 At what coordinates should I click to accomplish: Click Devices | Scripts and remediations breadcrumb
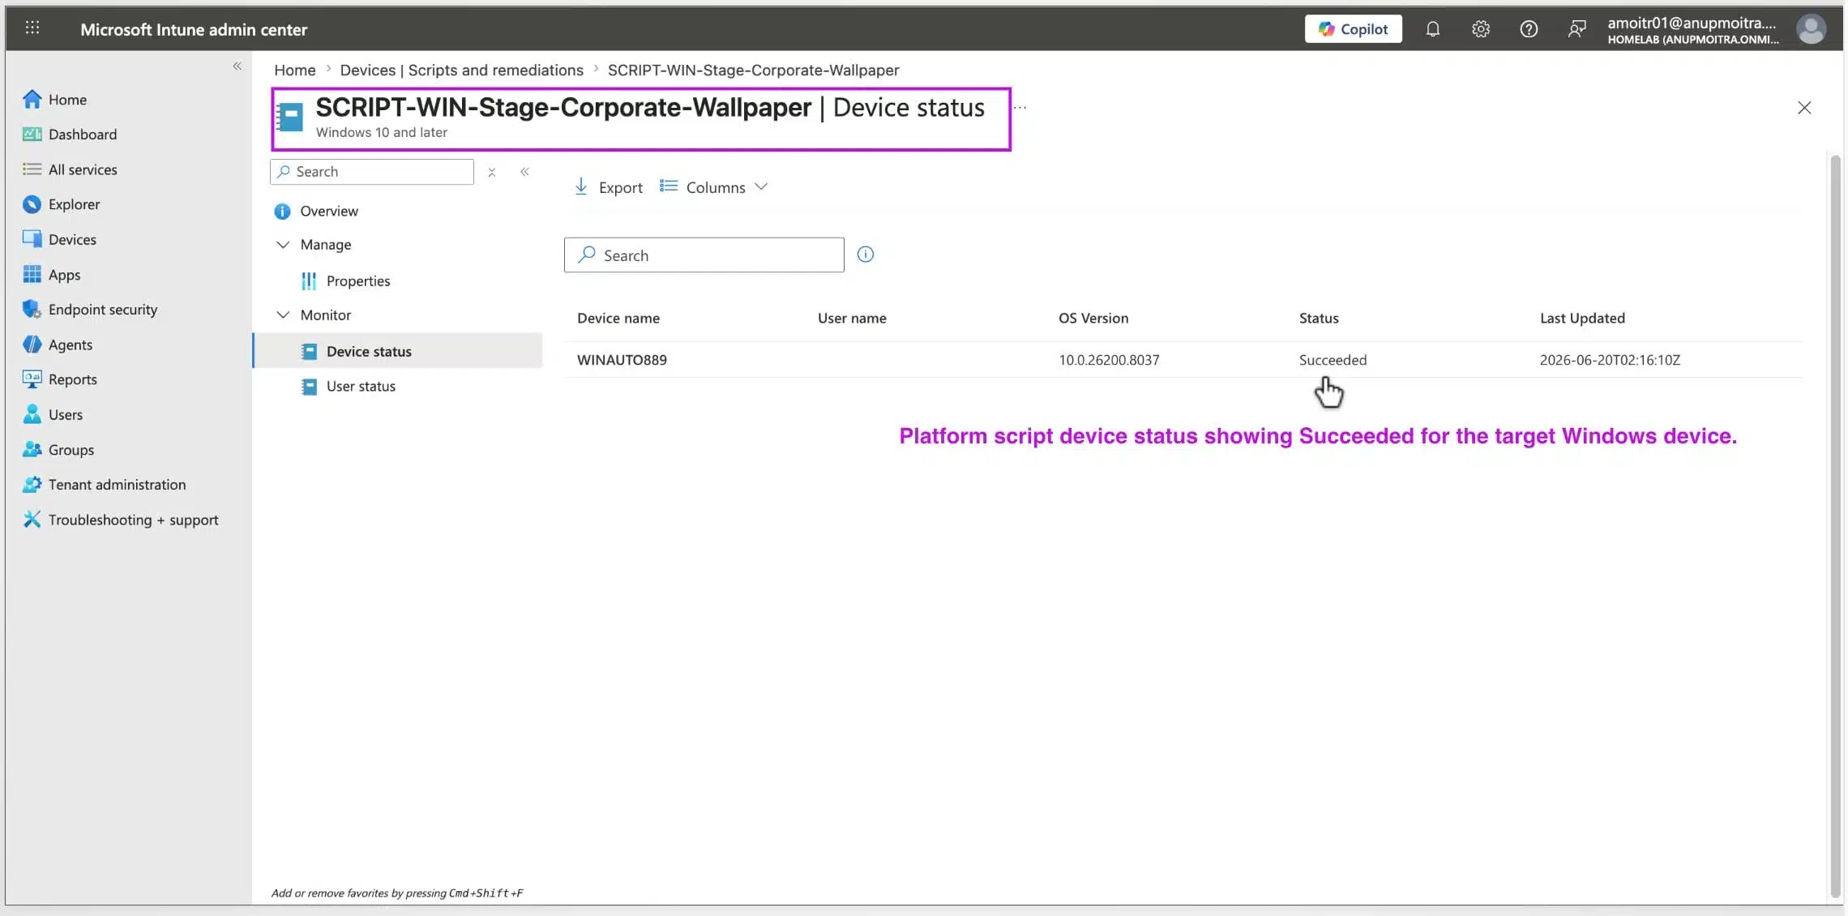(x=461, y=71)
